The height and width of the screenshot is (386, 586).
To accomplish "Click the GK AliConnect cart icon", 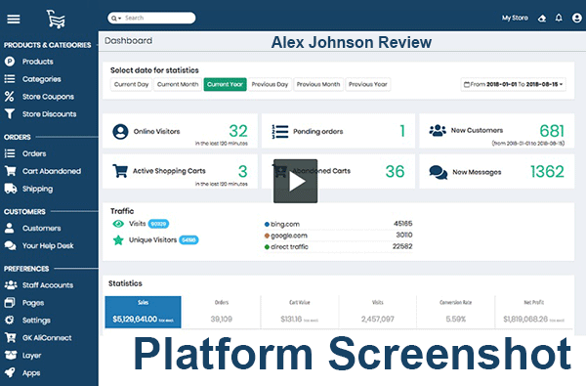I will tap(10, 337).
